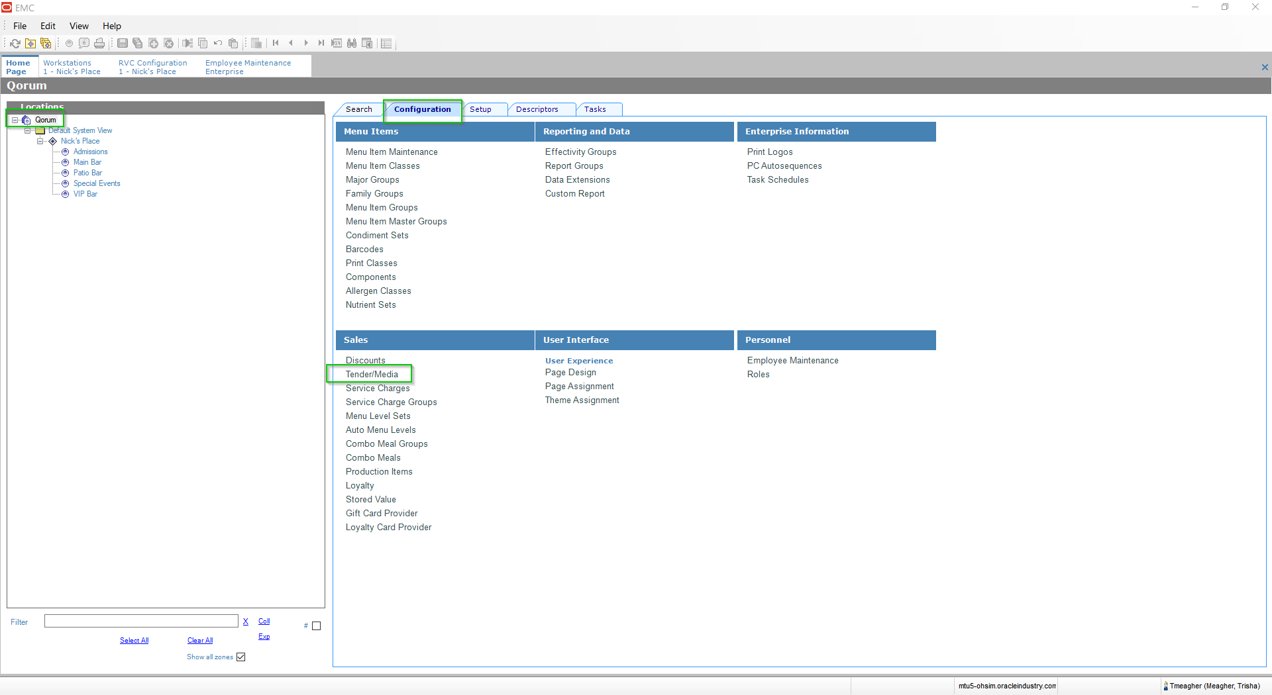The image size is (1272, 695).
Task: Click the Insert new record toolbar icon
Action: pos(153,43)
